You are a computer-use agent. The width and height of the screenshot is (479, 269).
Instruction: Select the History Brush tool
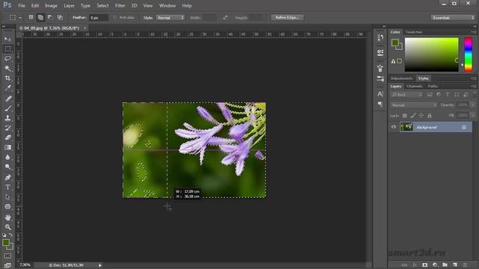point(8,128)
